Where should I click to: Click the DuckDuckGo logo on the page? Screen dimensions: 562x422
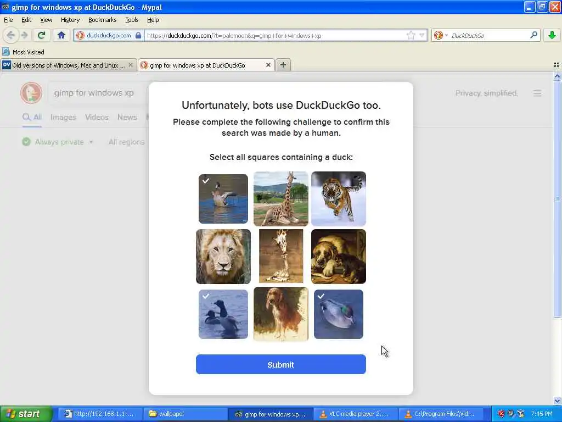(x=31, y=93)
